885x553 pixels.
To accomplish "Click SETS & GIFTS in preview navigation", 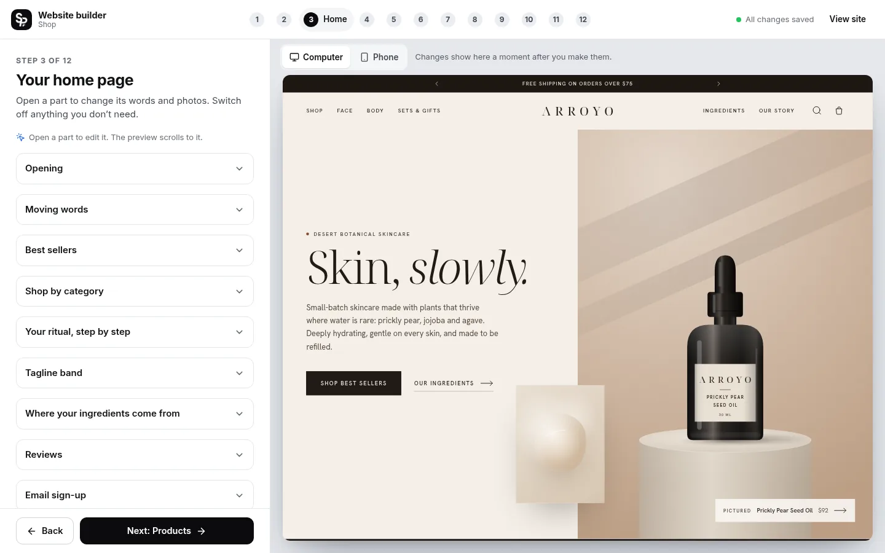I will 419,111.
